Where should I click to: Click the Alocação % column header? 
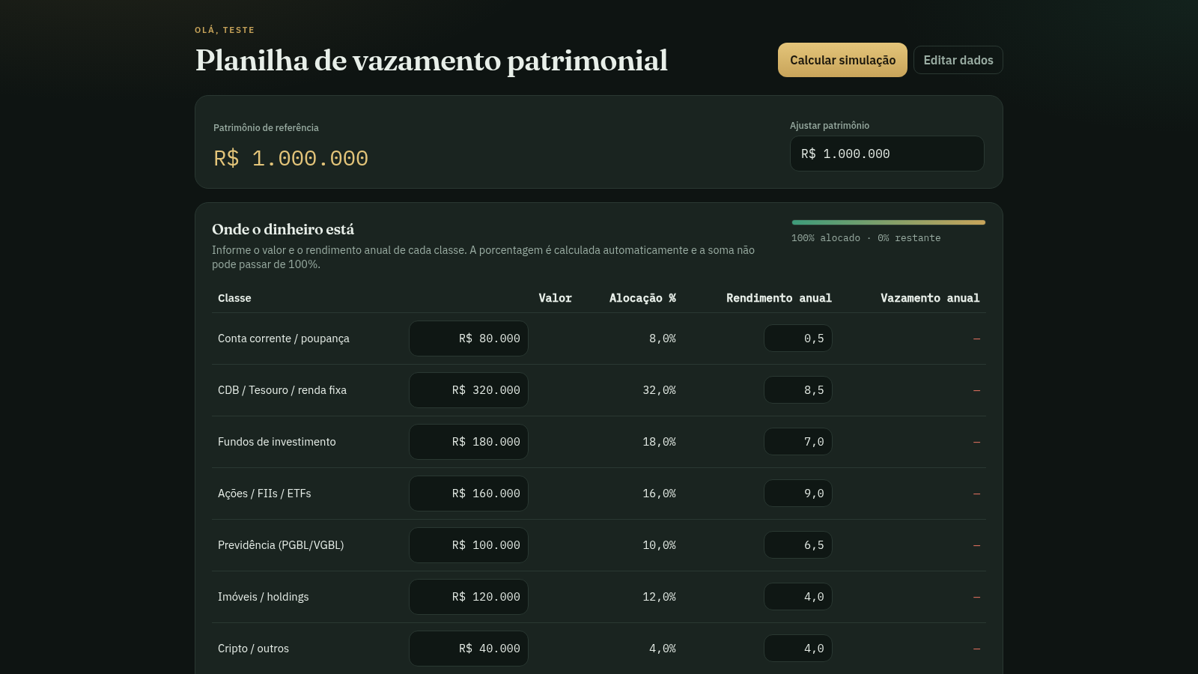click(642, 298)
